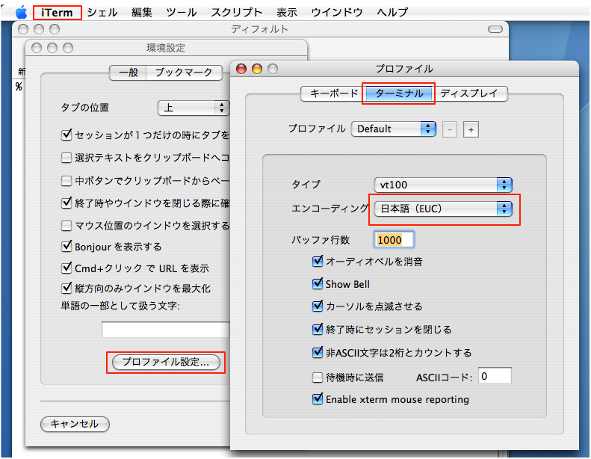Toggle the Show Bell checkbox

(x=318, y=283)
